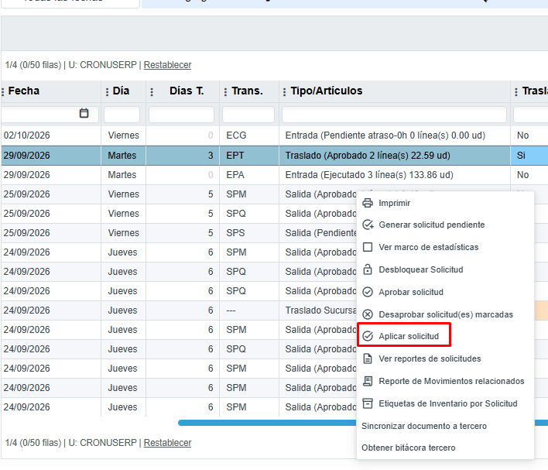
Task: Open the calendar picker in Fecha filter
Action: pos(84,113)
